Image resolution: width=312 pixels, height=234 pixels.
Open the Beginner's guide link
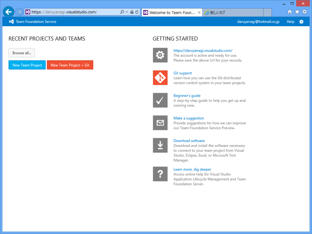(187, 96)
